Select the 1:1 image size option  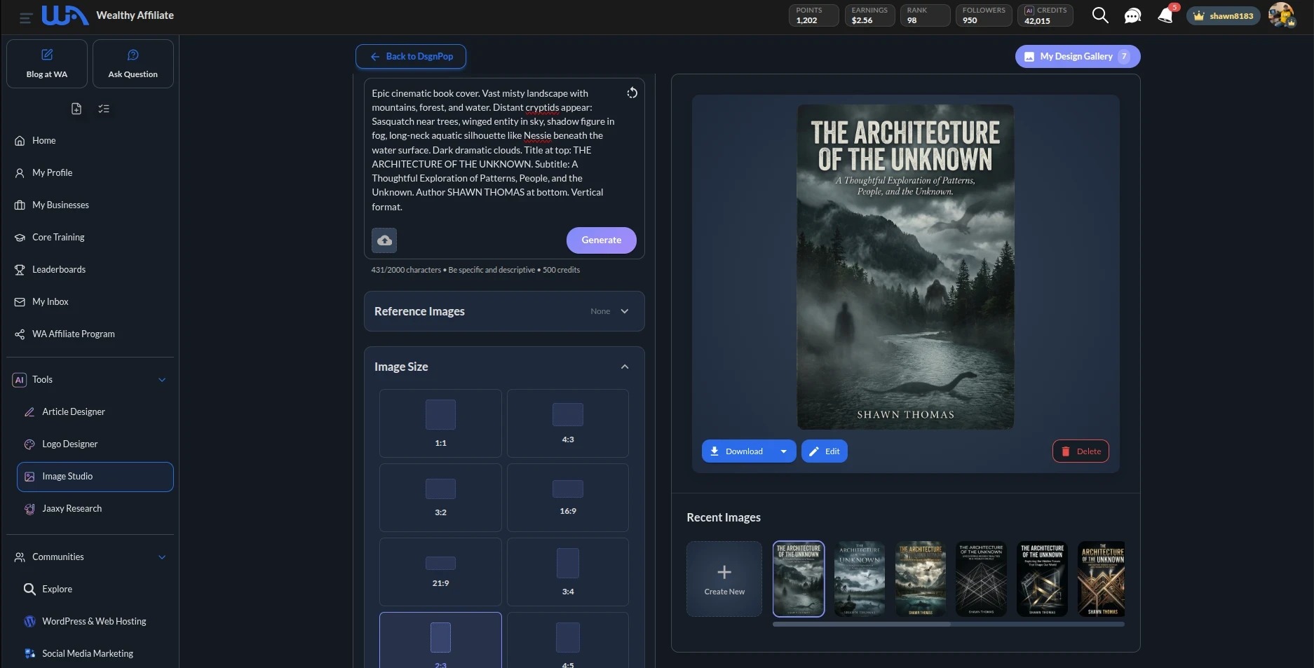[440, 423]
